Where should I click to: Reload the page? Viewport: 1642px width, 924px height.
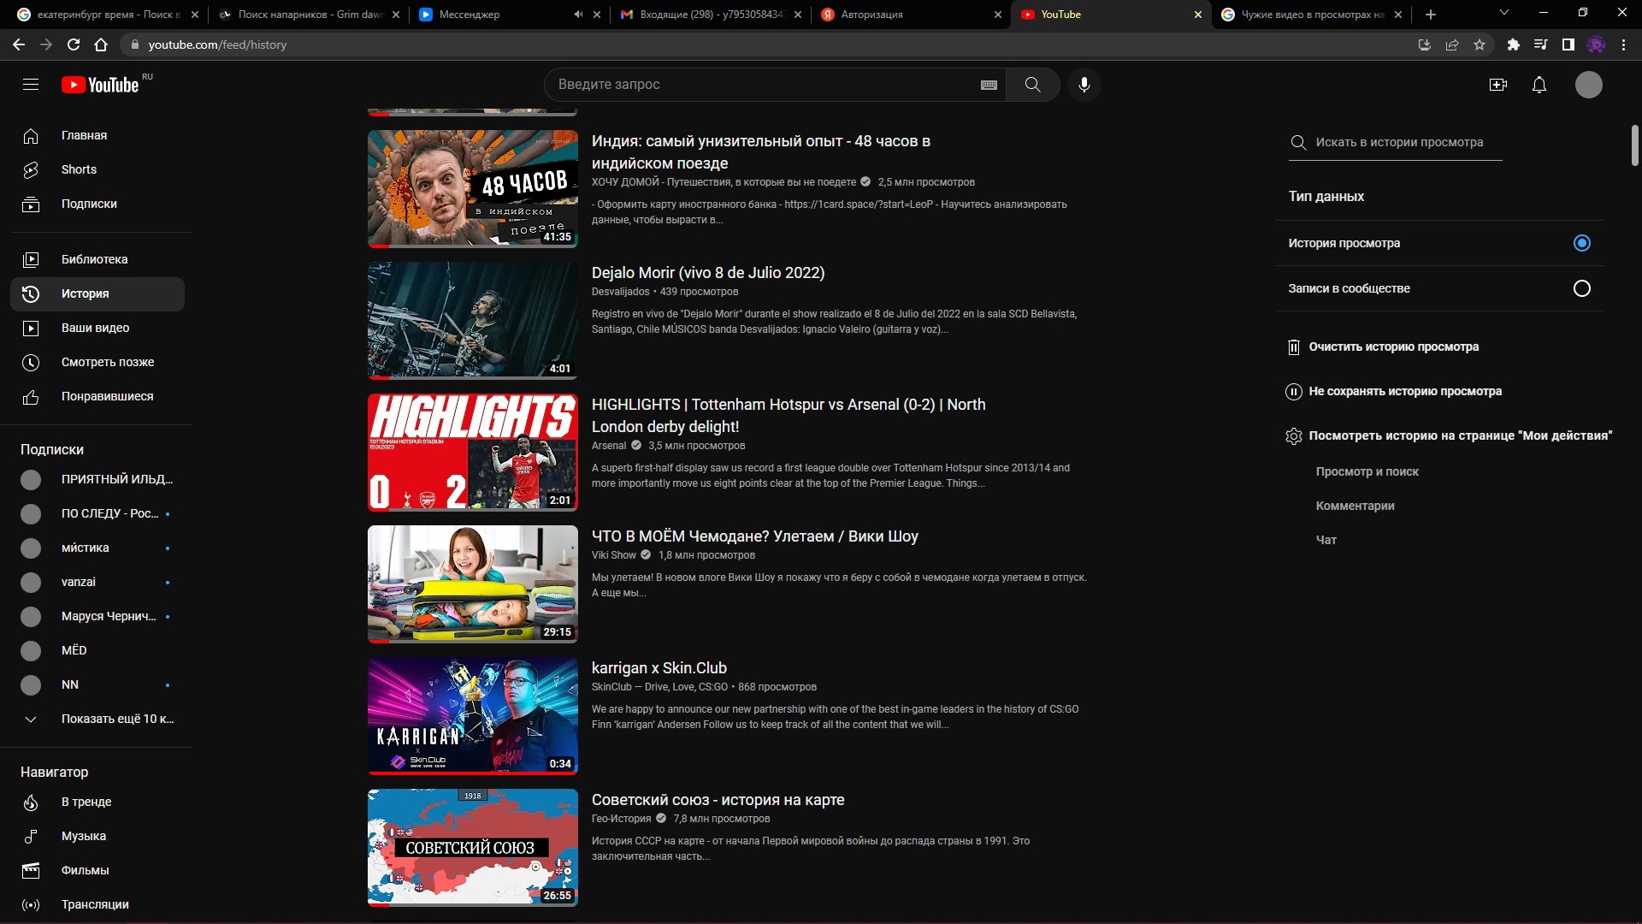pos(74,44)
